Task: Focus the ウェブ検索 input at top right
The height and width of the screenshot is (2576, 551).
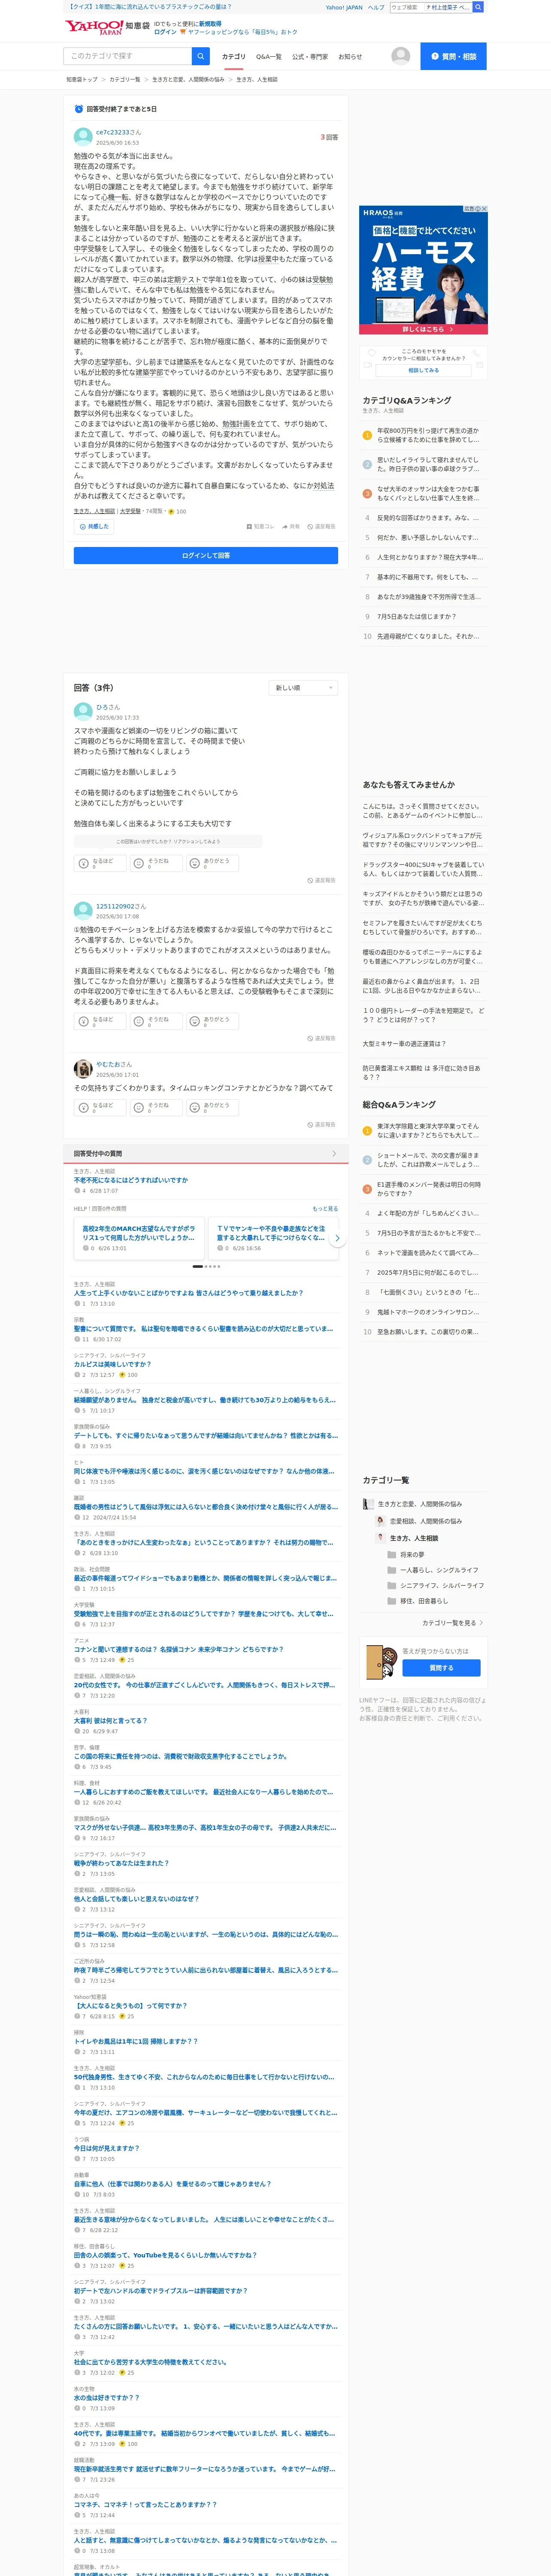Action: tap(406, 7)
